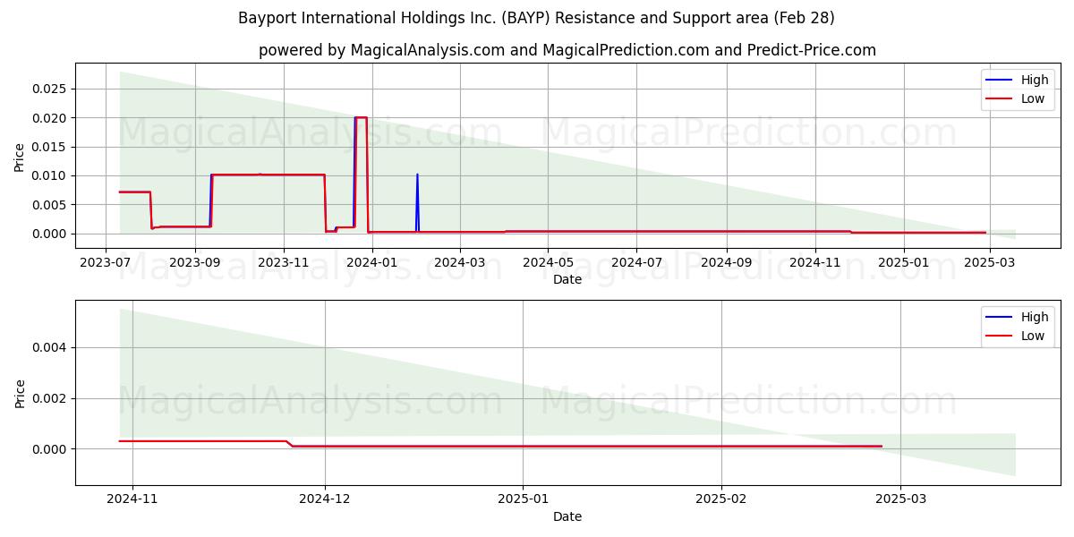Click the 0.005 price tick label
Screen dimensions: 1074x537
50,205
